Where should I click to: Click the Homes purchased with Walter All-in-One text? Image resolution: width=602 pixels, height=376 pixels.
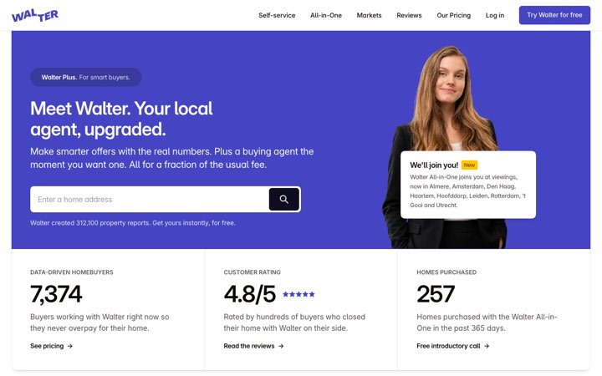[x=487, y=323]
